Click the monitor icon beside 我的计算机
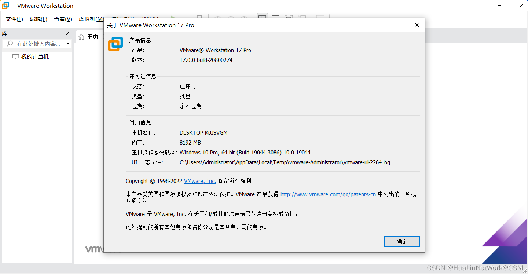This screenshot has width=528, height=274. pyautogui.click(x=15, y=57)
